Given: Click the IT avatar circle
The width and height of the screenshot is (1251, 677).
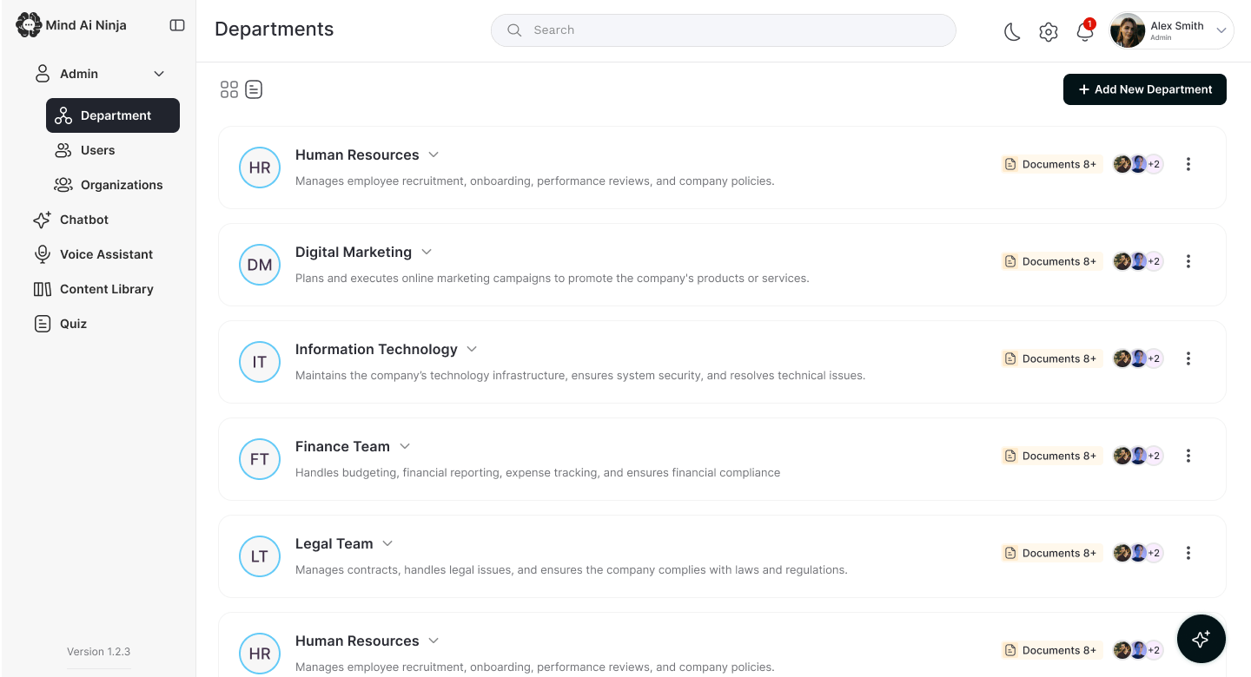Looking at the screenshot, I should point(260,362).
